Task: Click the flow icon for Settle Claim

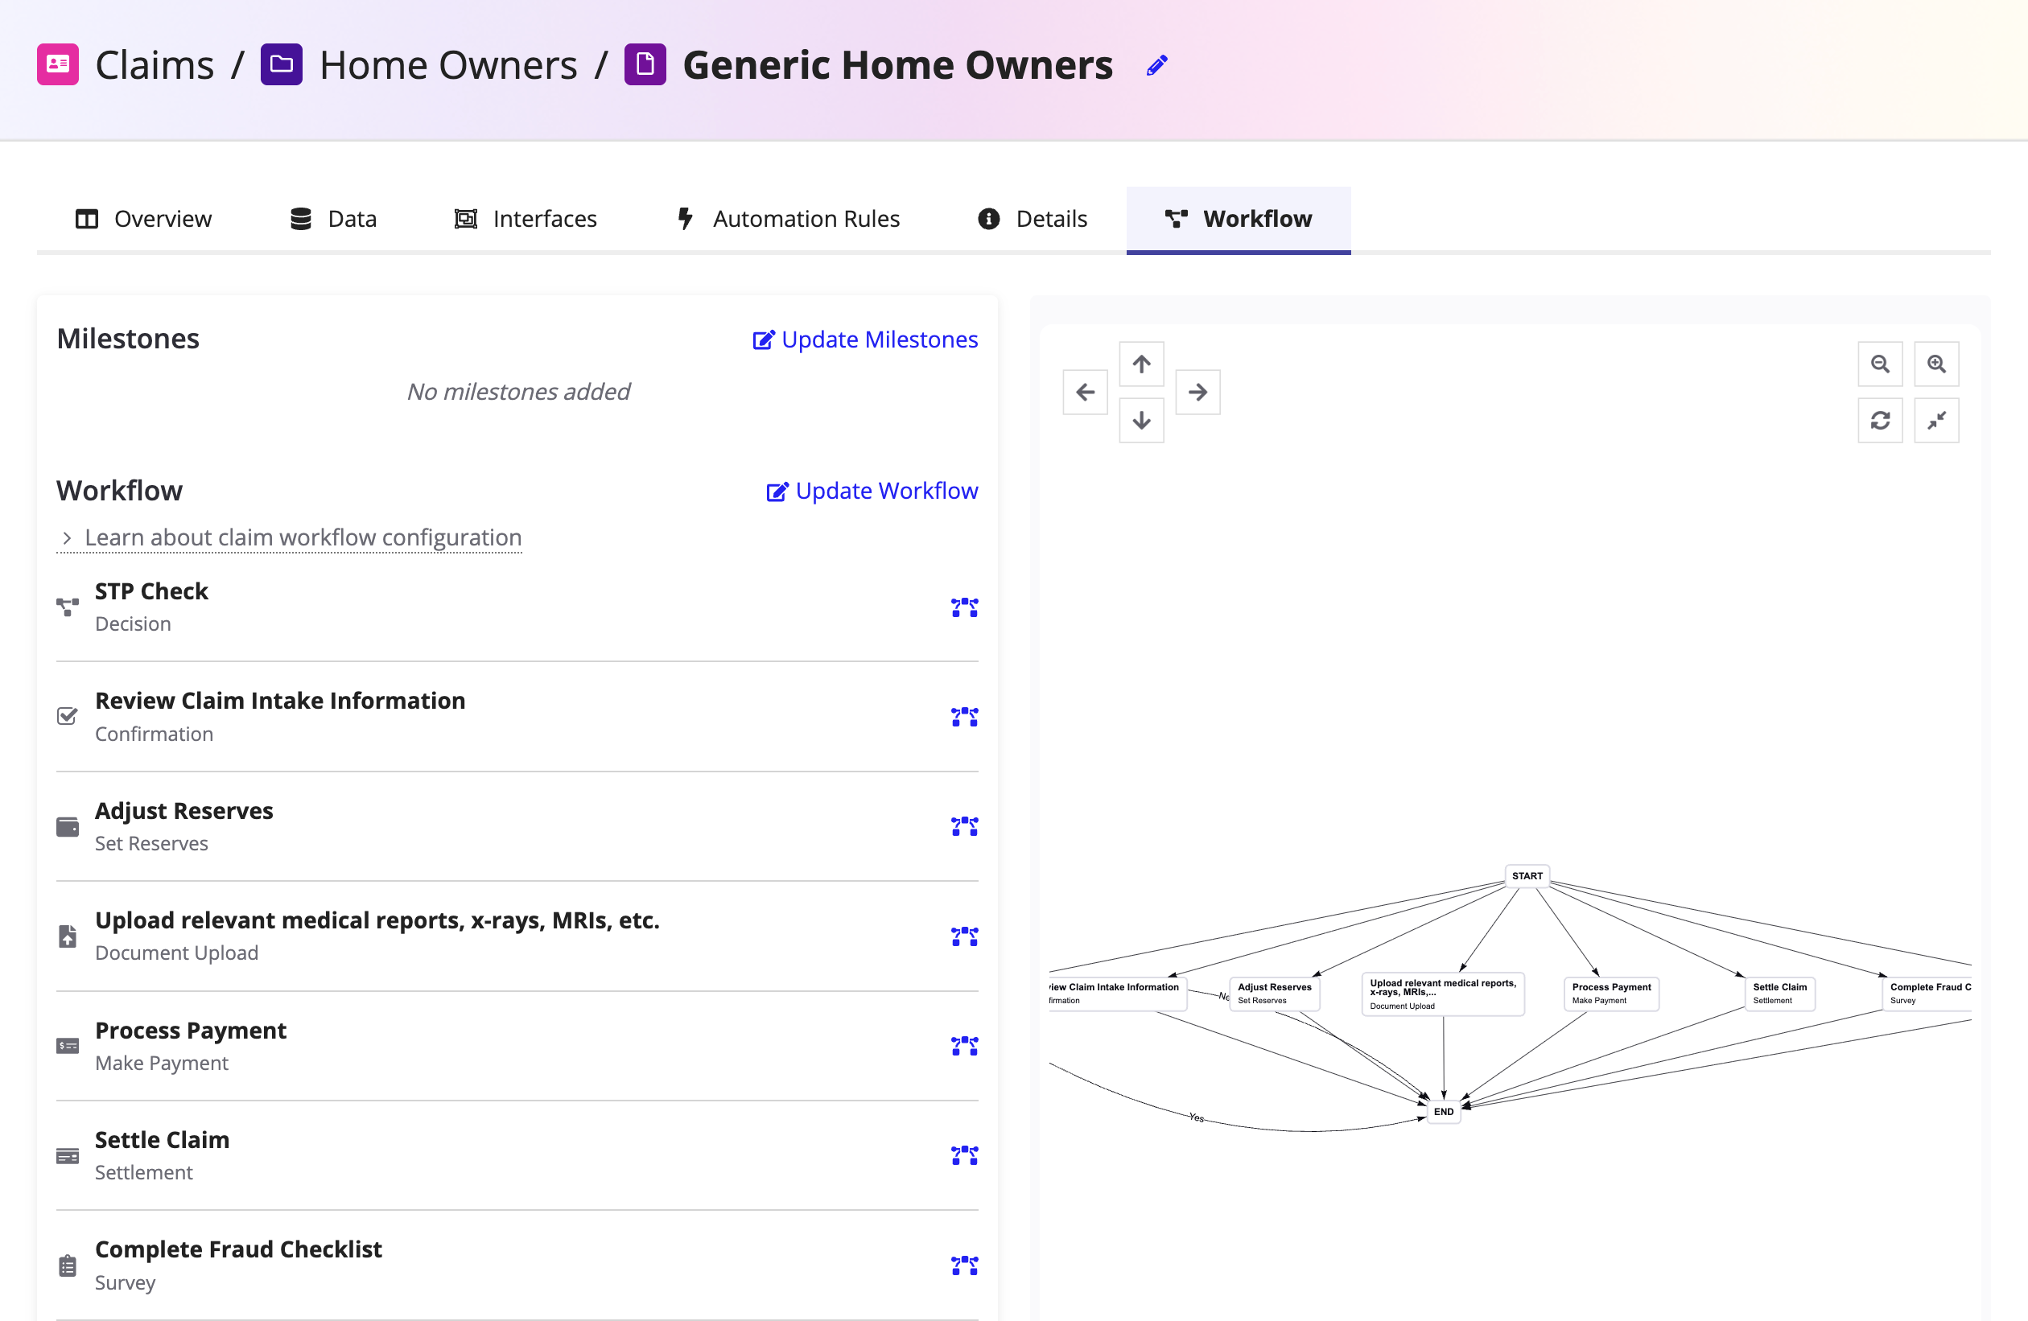Action: coord(965,1155)
